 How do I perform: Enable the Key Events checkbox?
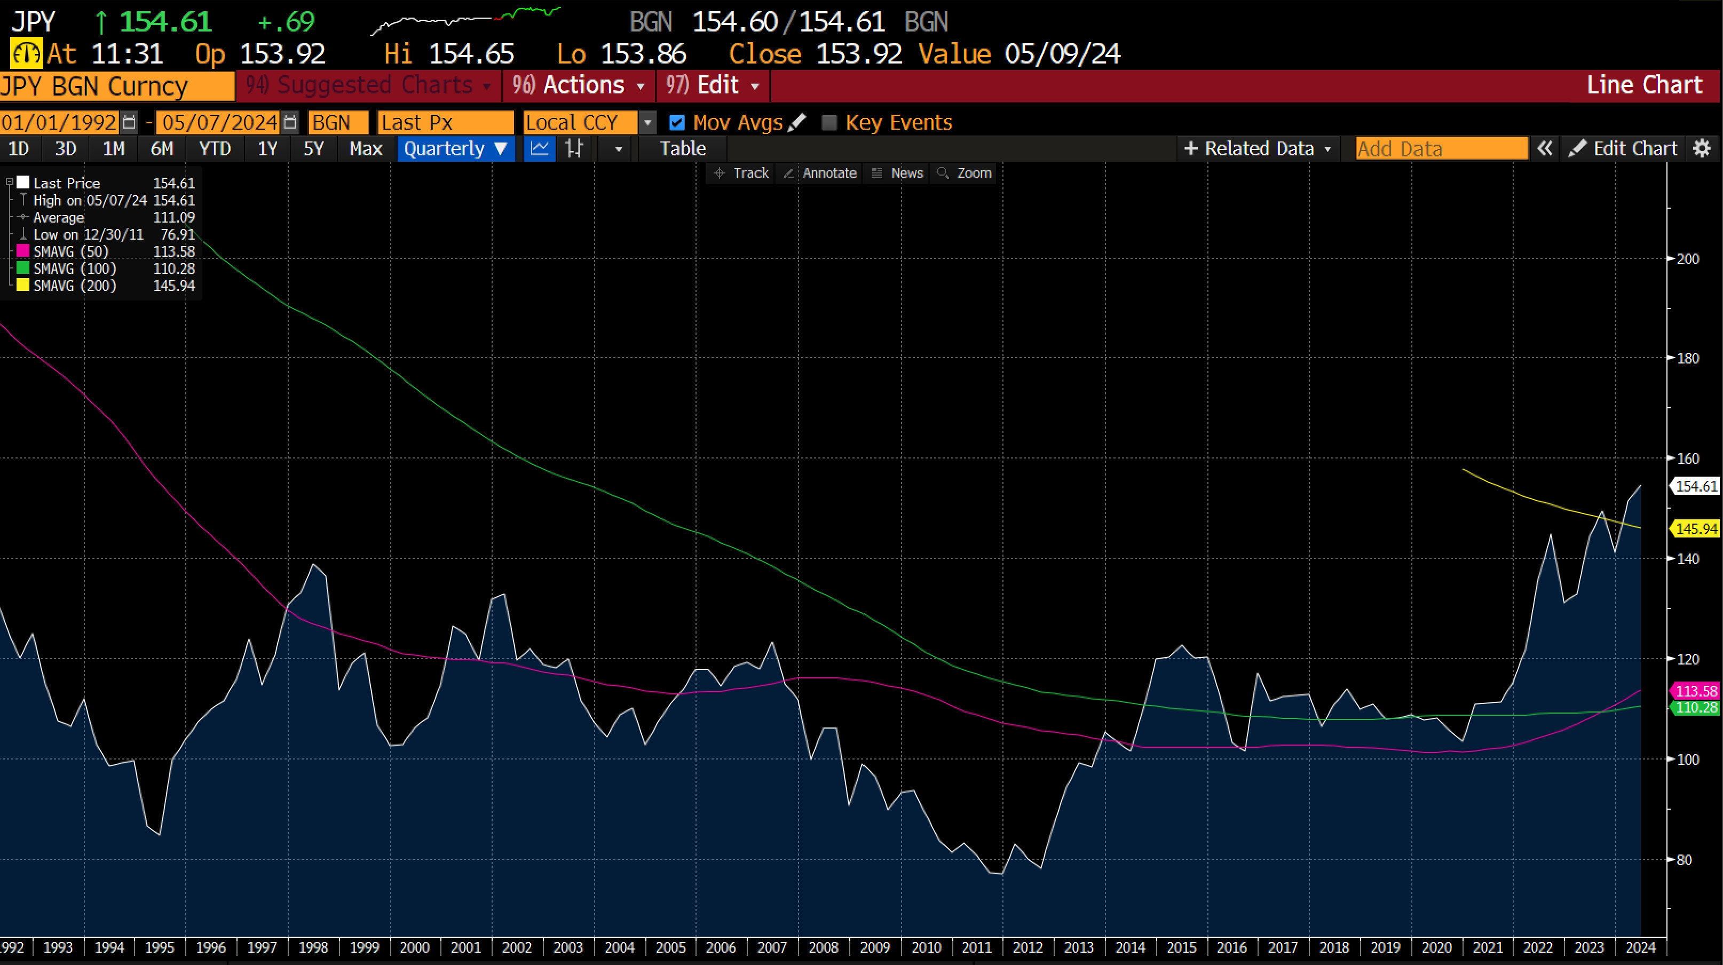829,122
